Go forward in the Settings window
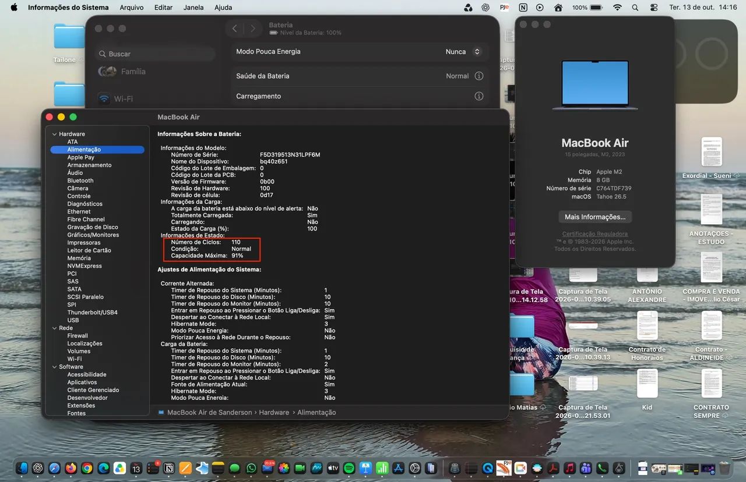Viewport: 746px width, 482px height. [x=253, y=29]
